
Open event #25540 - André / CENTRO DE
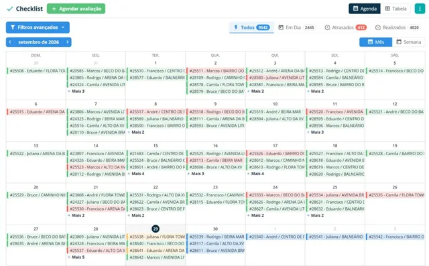click(275, 237)
